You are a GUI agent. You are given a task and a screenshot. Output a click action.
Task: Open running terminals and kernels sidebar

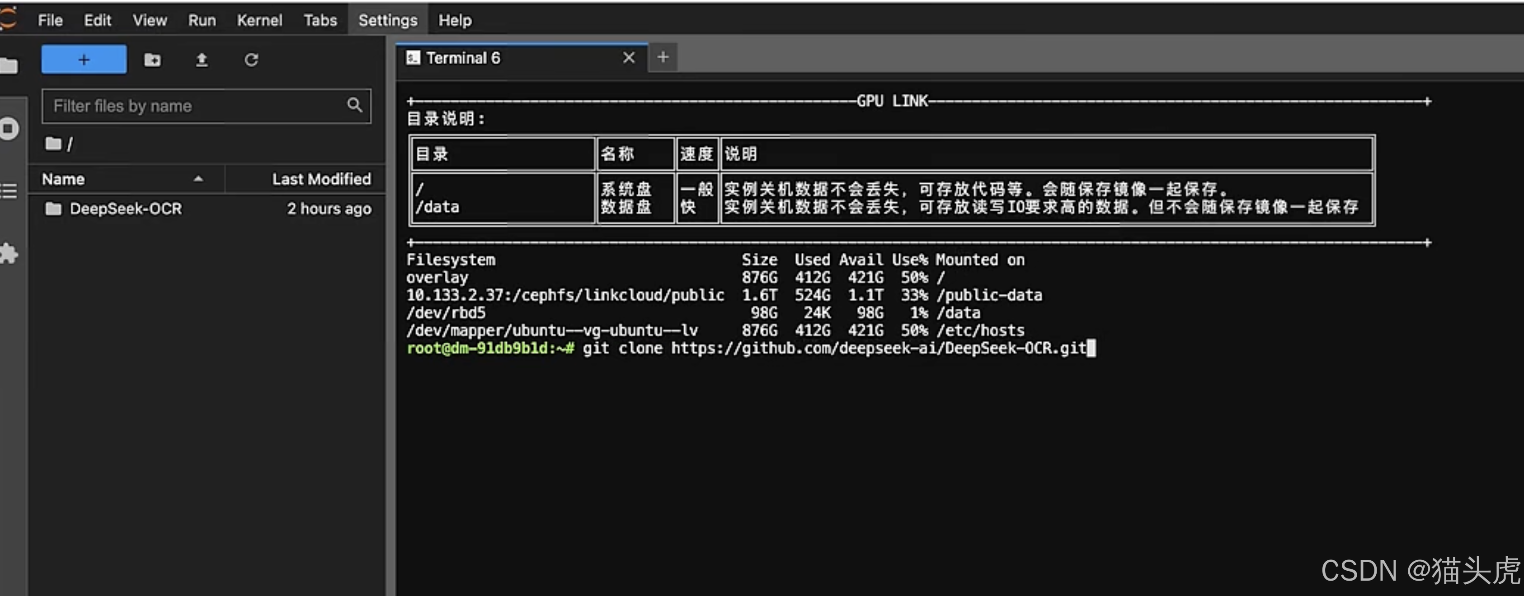8,128
